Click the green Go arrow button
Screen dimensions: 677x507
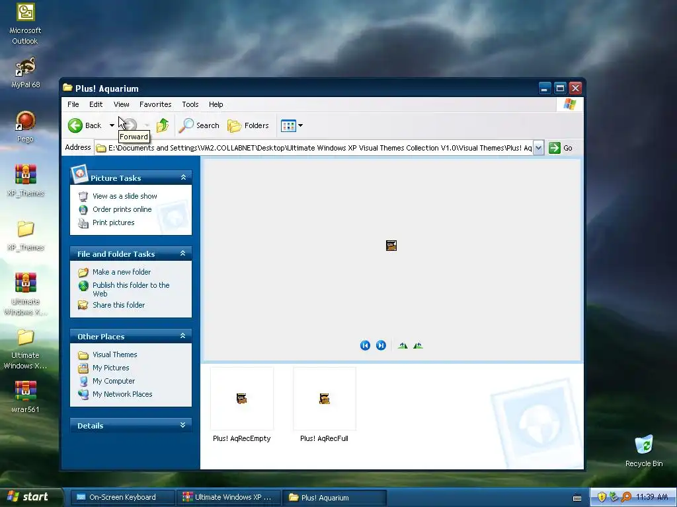[555, 148]
